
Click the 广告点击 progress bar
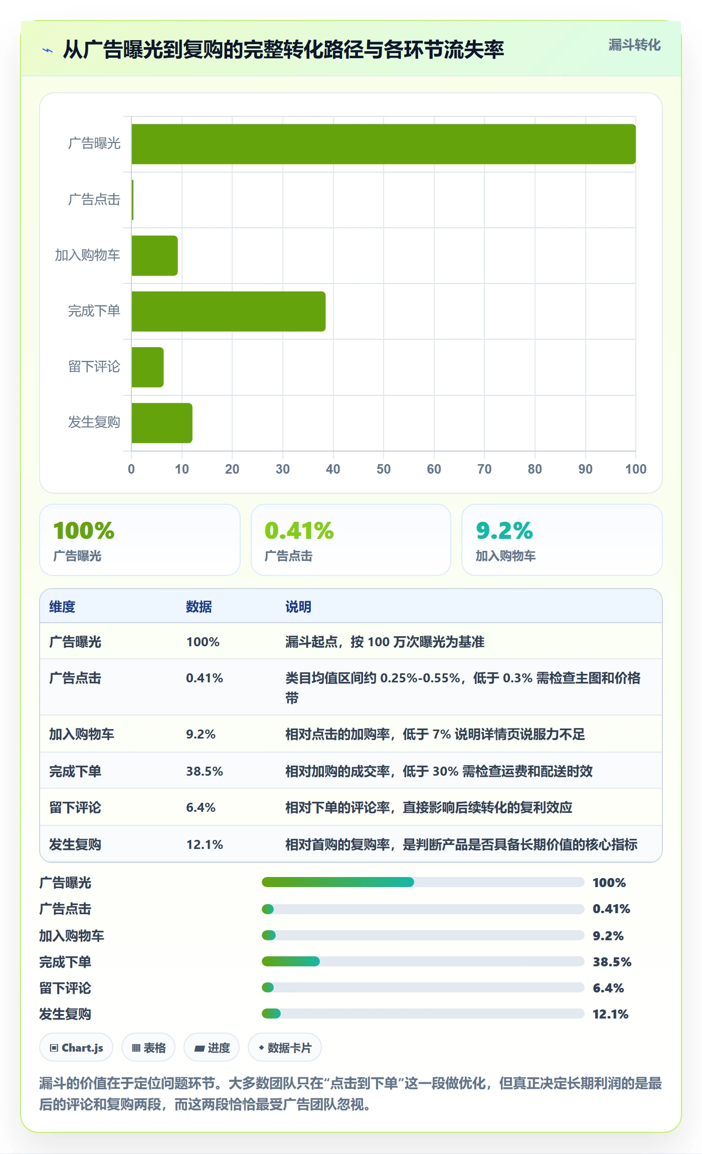(423, 909)
